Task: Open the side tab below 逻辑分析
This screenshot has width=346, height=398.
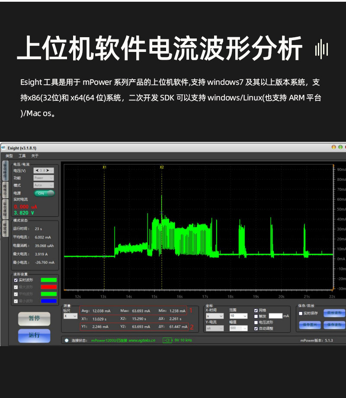Action: coord(5,228)
